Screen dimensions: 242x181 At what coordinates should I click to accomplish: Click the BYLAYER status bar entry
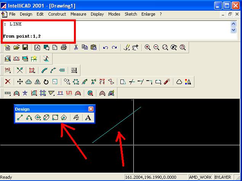click(x=223, y=177)
